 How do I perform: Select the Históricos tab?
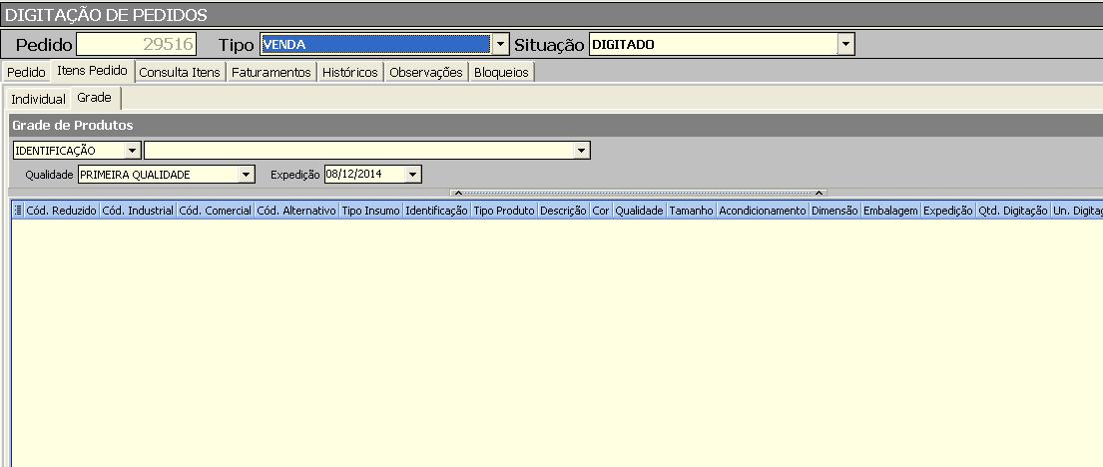[x=350, y=73]
